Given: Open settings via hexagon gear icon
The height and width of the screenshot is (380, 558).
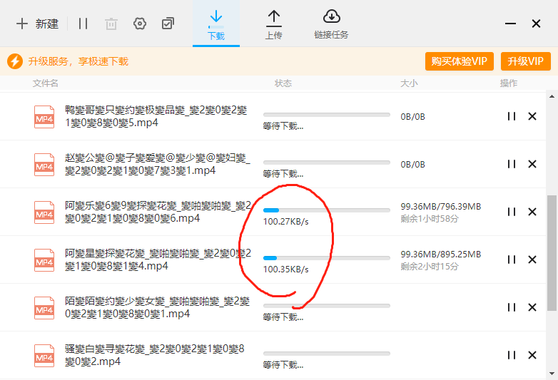Looking at the screenshot, I should click(140, 24).
